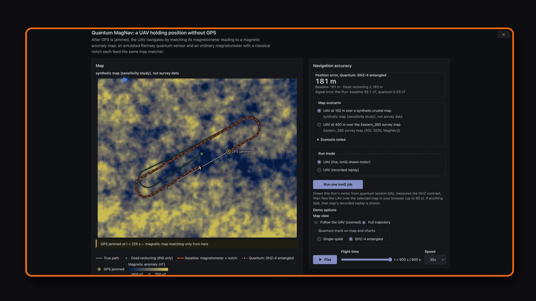The width and height of the screenshot is (536, 301).
Task: Select UAV at 100 m synthetic crustal map
Action: [x=319, y=111]
